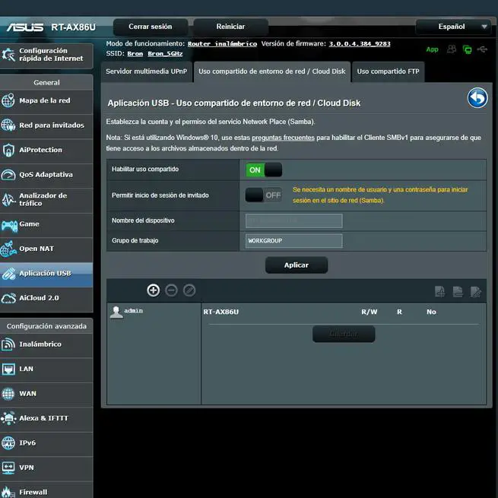498x498 pixels.
Task: Switch to Servidor multimedia UPnP tab
Action: coord(147,71)
